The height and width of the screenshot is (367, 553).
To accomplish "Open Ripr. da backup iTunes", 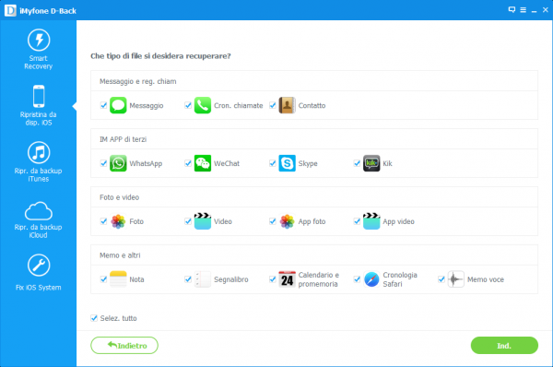I will click(39, 162).
